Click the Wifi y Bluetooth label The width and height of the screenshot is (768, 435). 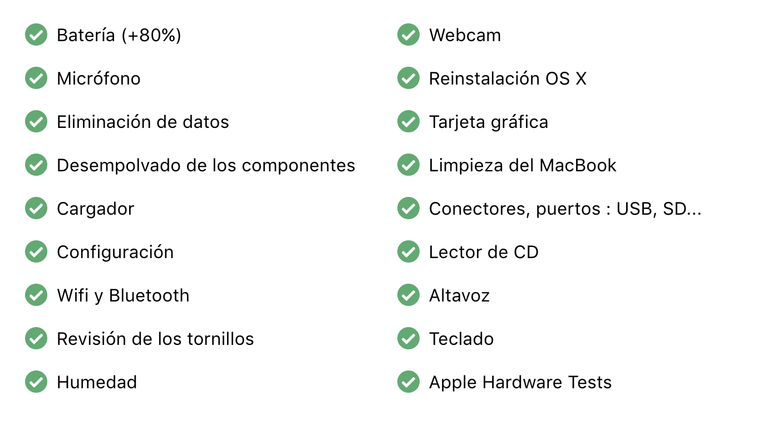[x=123, y=295]
